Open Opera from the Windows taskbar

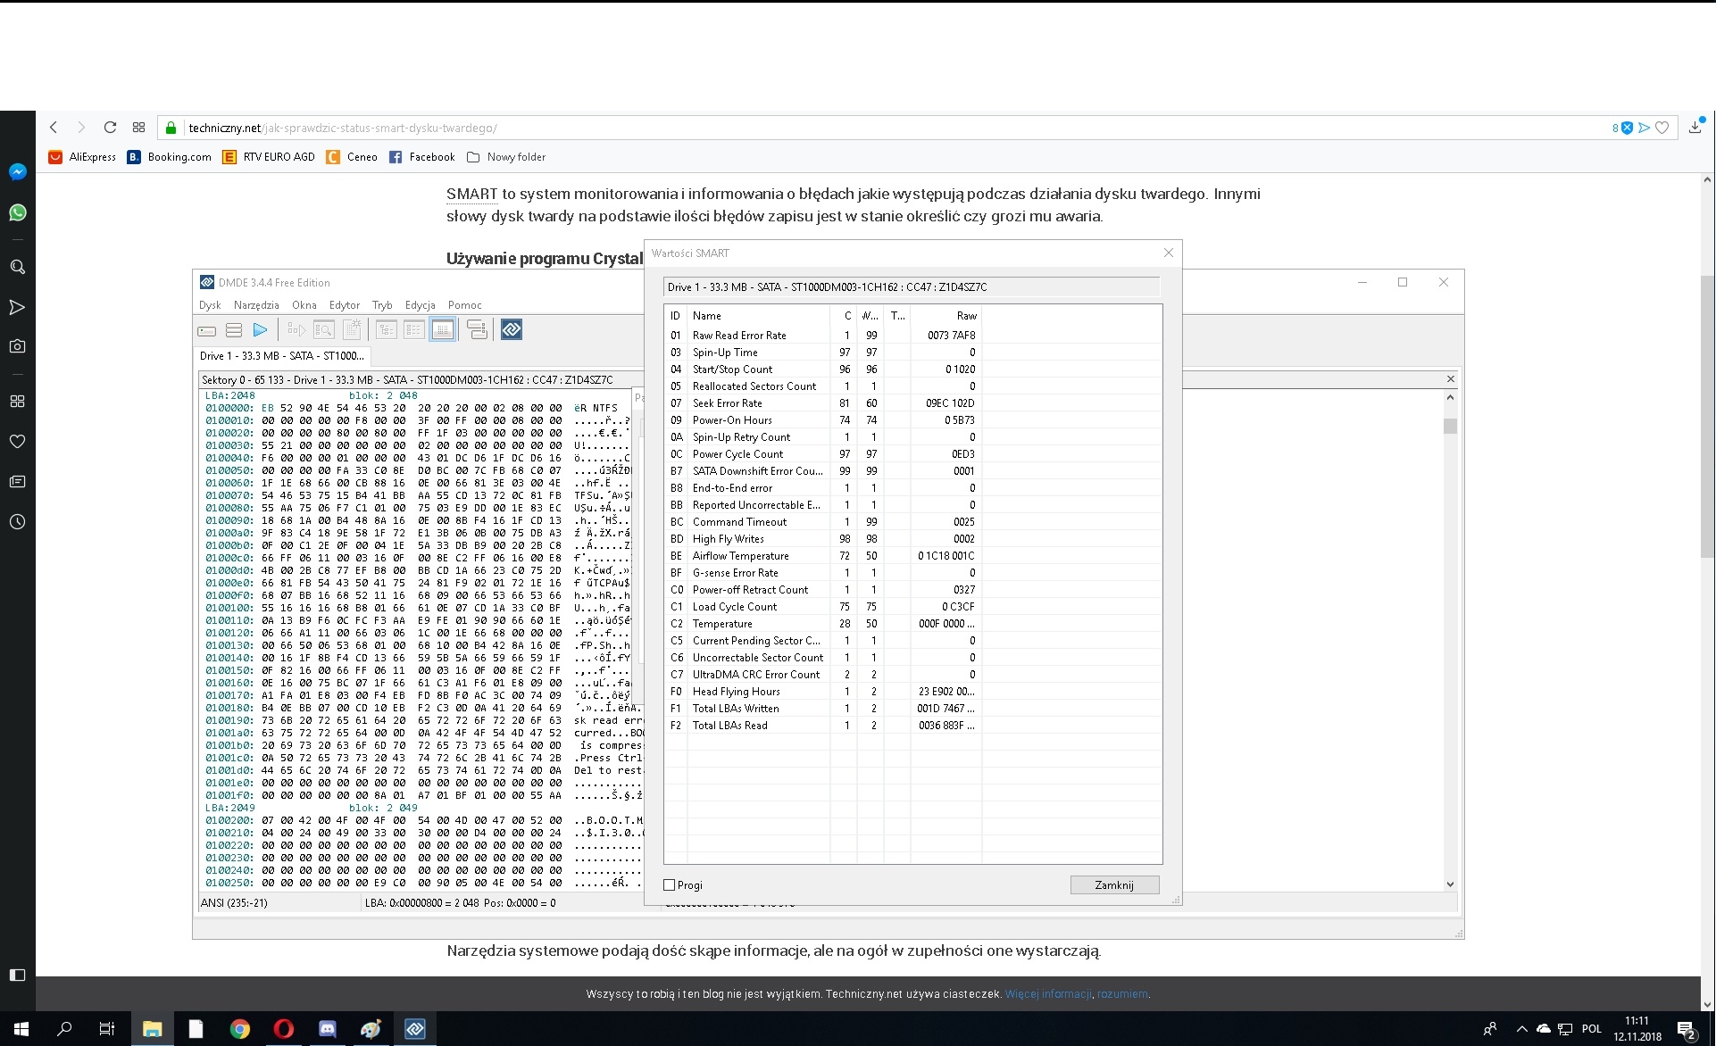(x=283, y=1029)
